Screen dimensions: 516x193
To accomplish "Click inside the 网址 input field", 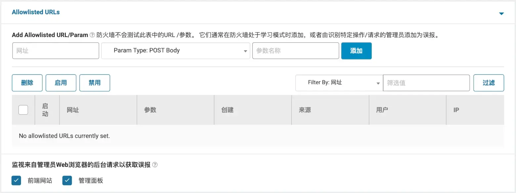I will [x=55, y=51].
